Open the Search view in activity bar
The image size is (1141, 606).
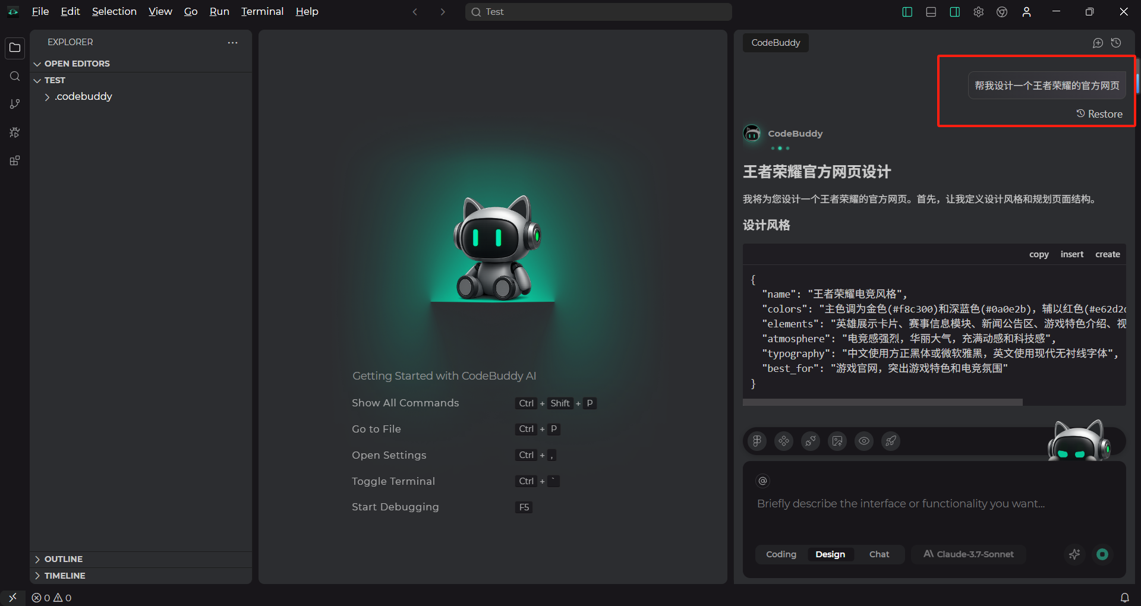point(15,76)
